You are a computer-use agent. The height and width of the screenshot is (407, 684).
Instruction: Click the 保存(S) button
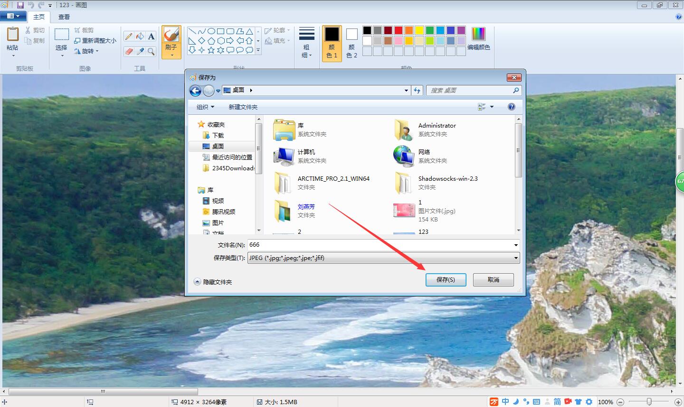tap(446, 280)
